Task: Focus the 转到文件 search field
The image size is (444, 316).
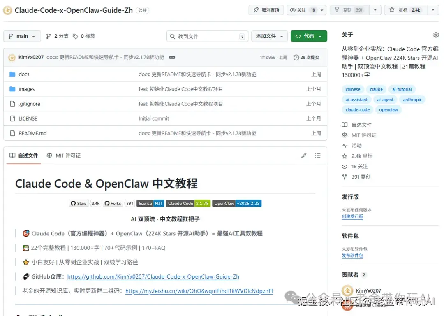Action: (207, 36)
